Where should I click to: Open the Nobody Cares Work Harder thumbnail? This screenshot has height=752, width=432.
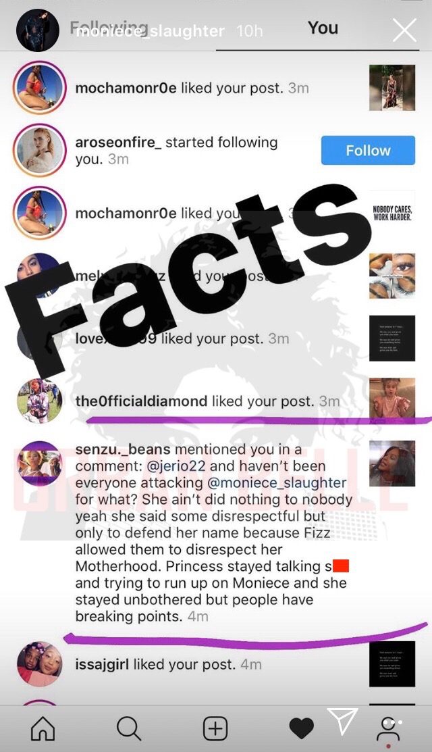[392, 214]
